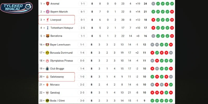Click the Club Brugge crest icon
This screenshot has height=104, width=208.
coord(47,69)
